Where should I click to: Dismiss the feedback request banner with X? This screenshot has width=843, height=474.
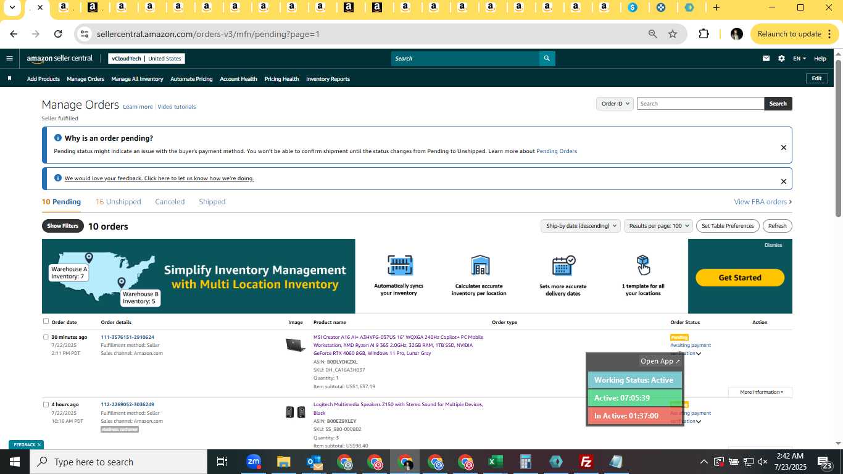point(783,181)
